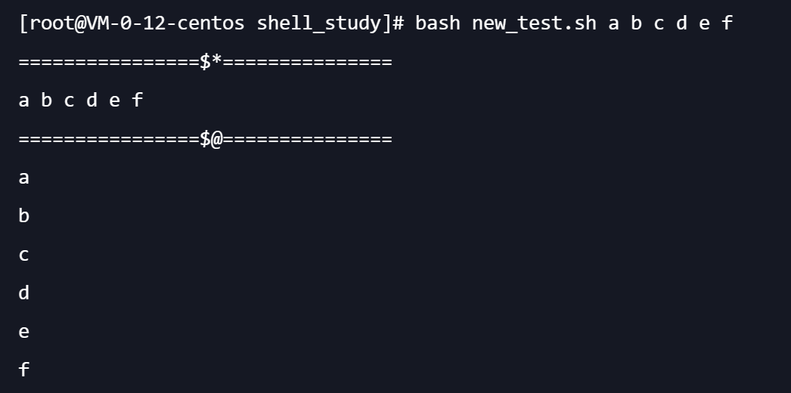The width and height of the screenshot is (791, 393).
Task: Click argument b on the command line
Action: click(636, 23)
